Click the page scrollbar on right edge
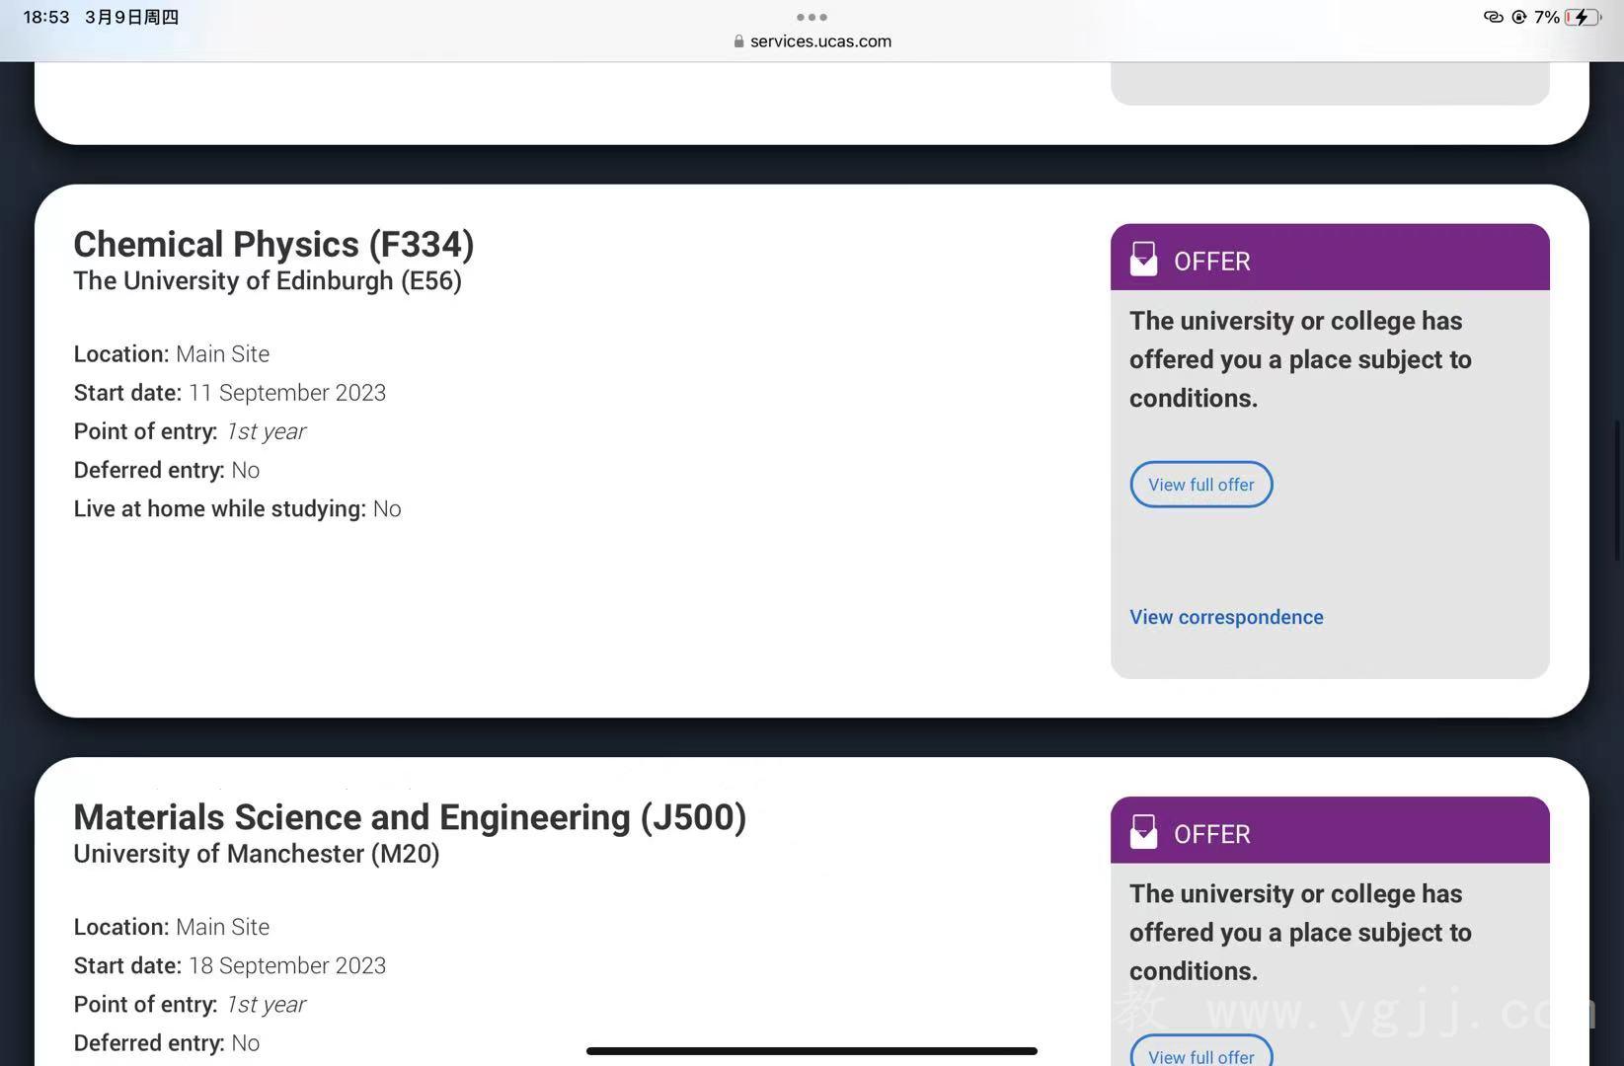1624x1066 pixels. [x=1618, y=491]
